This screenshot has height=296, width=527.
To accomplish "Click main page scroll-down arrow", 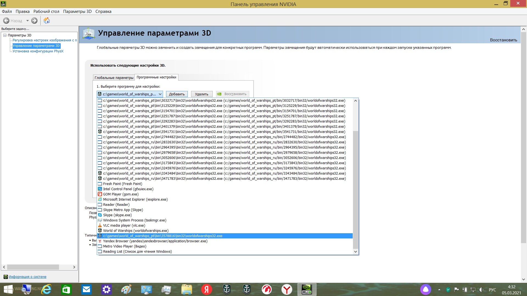I will pyautogui.click(x=523, y=280).
